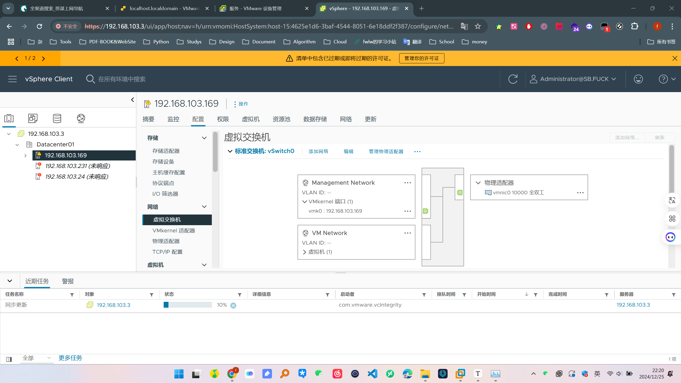Click 管理物理适配器 link
This screenshot has height=383, width=681.
pos(386,151)
